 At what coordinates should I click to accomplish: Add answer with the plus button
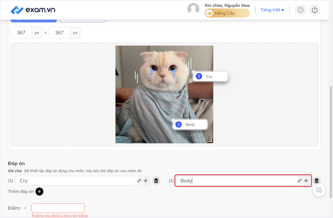[39, 191]
